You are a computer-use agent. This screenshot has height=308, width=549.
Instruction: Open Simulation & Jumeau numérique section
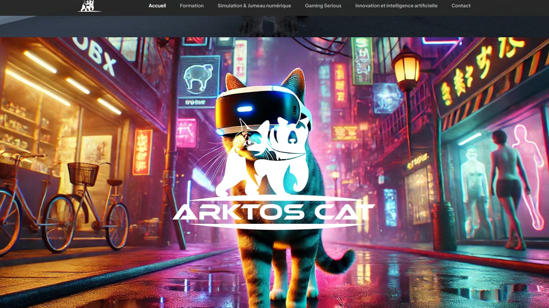coord(254,6)
